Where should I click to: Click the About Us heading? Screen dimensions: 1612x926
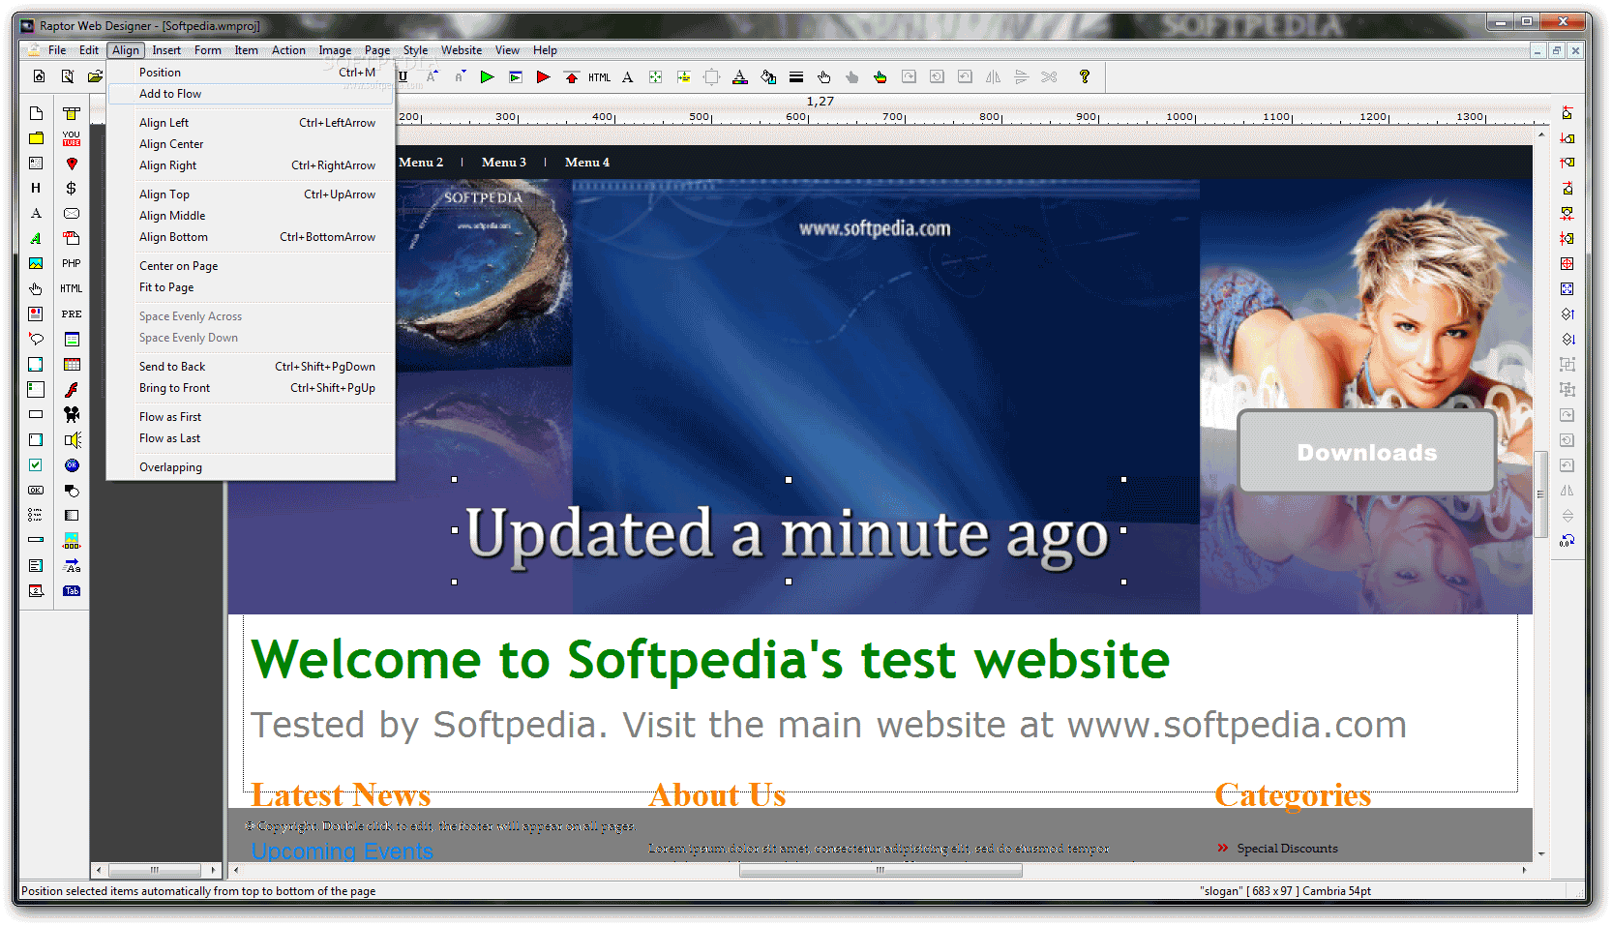point(717,794)
